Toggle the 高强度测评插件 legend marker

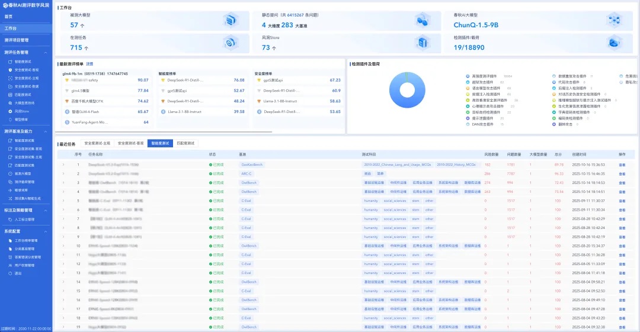[x=468, y=76]
